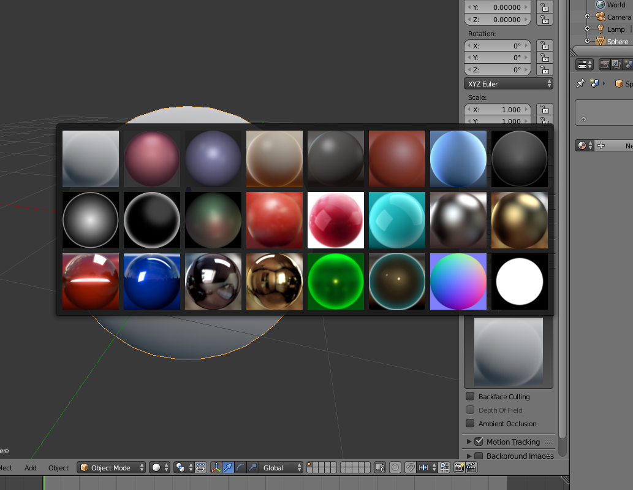Select World in the outliner
Viewport: 633px width, 490px height.
[616, 5]
